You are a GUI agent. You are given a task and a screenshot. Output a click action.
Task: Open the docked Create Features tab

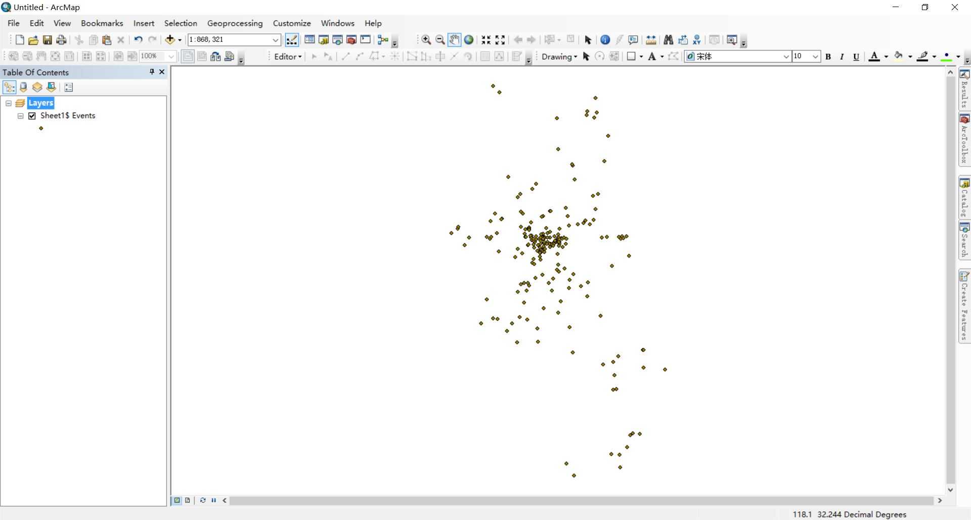pos(964,306)
